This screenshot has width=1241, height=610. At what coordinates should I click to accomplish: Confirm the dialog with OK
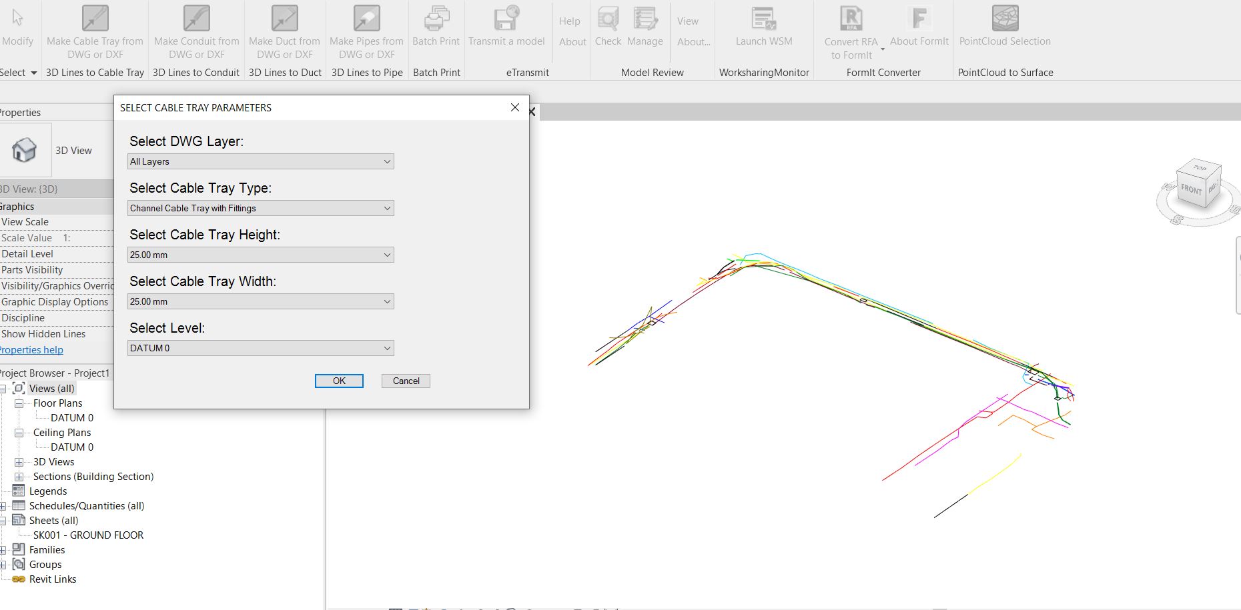(339, 381)
